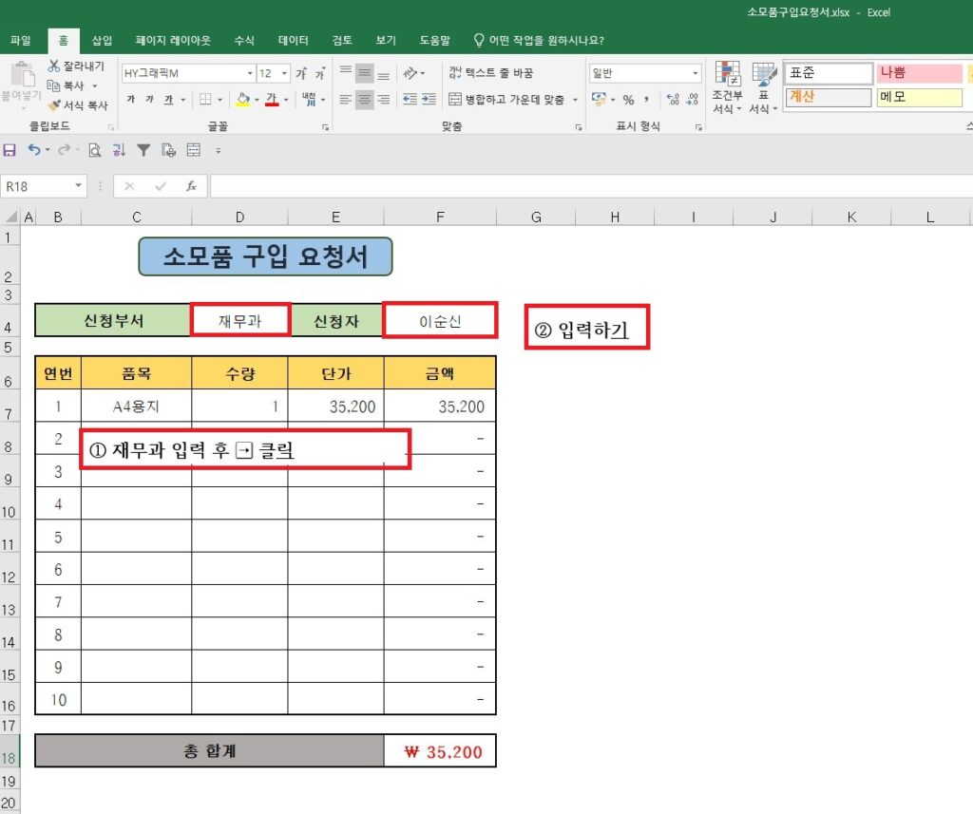Click the filter funnel icon
973x814 pixels.
(x=143, y=149)
